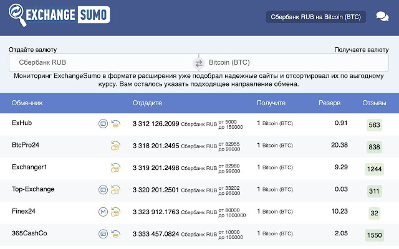Sort by Обменник column header
The image size is (399, 249).
27,103
